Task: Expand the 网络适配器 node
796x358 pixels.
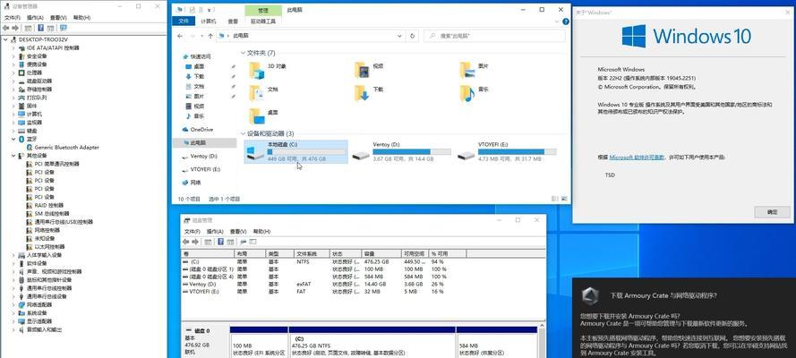Action: (x=13, y=305)
